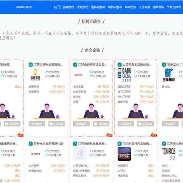Image resolution: width=183 pixels, height=183 pixels.
Task: Click the placeholder LOGO of 江苏沃得机电
Action: (80, 154)
